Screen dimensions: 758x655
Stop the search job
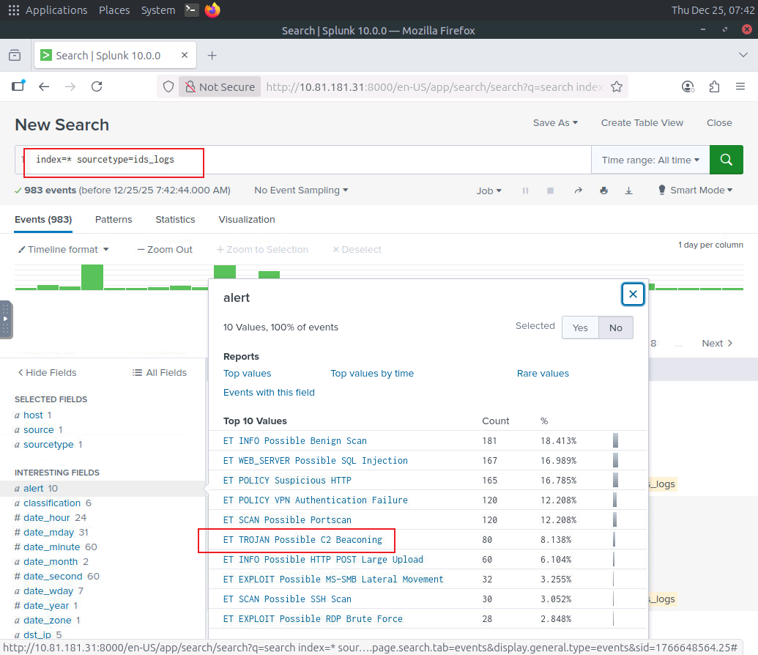coord(550,190)
